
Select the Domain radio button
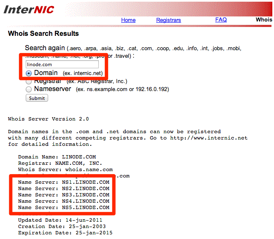pos(29,73)
